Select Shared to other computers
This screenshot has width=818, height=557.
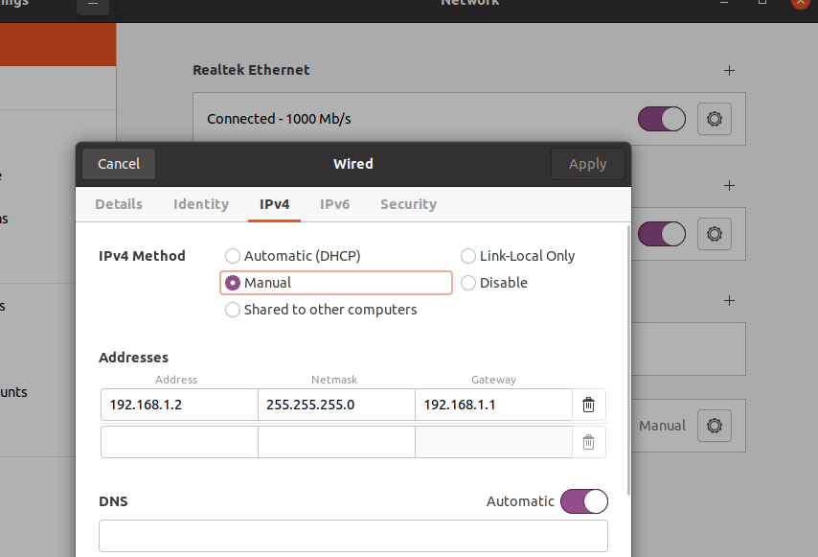(x=233, y=310)
